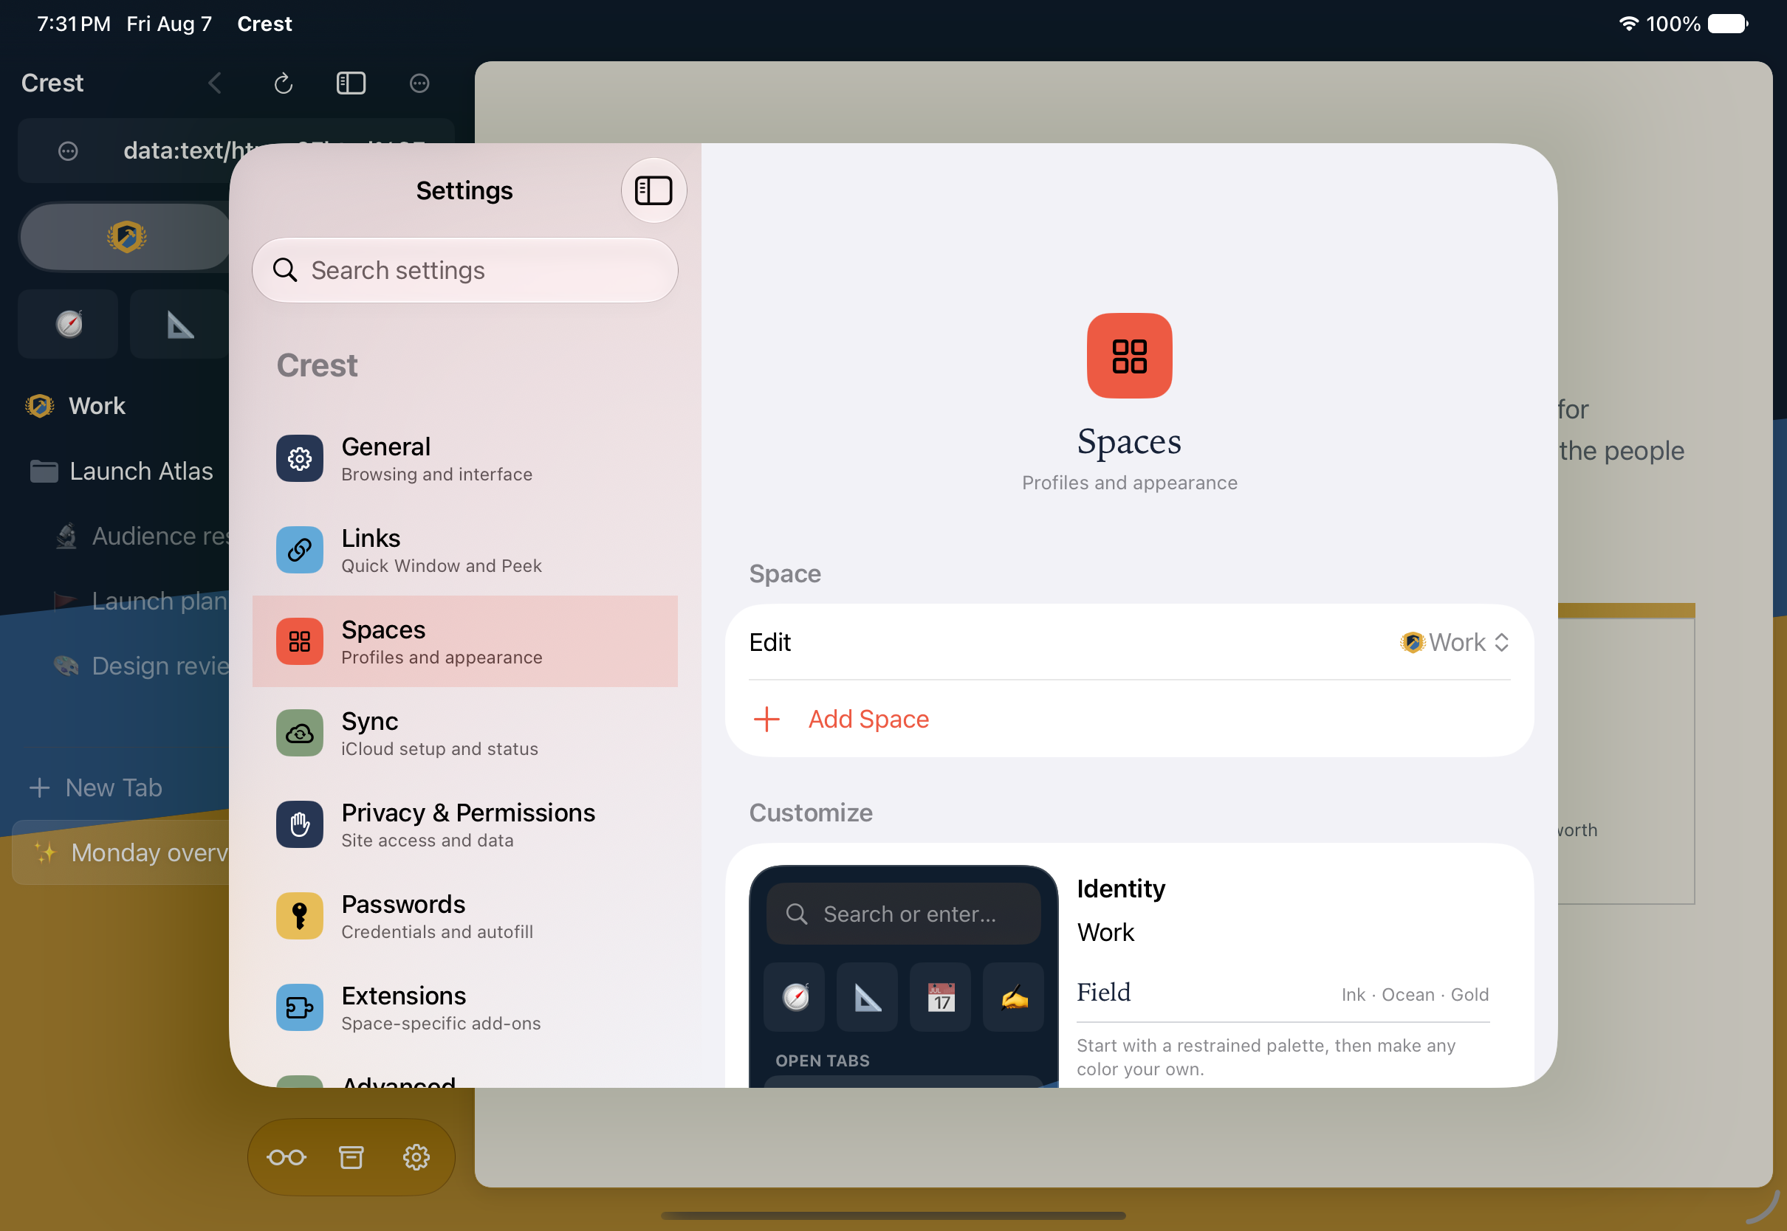
Task: Reload the page in Crest toolbar
Action: point(283,83)
